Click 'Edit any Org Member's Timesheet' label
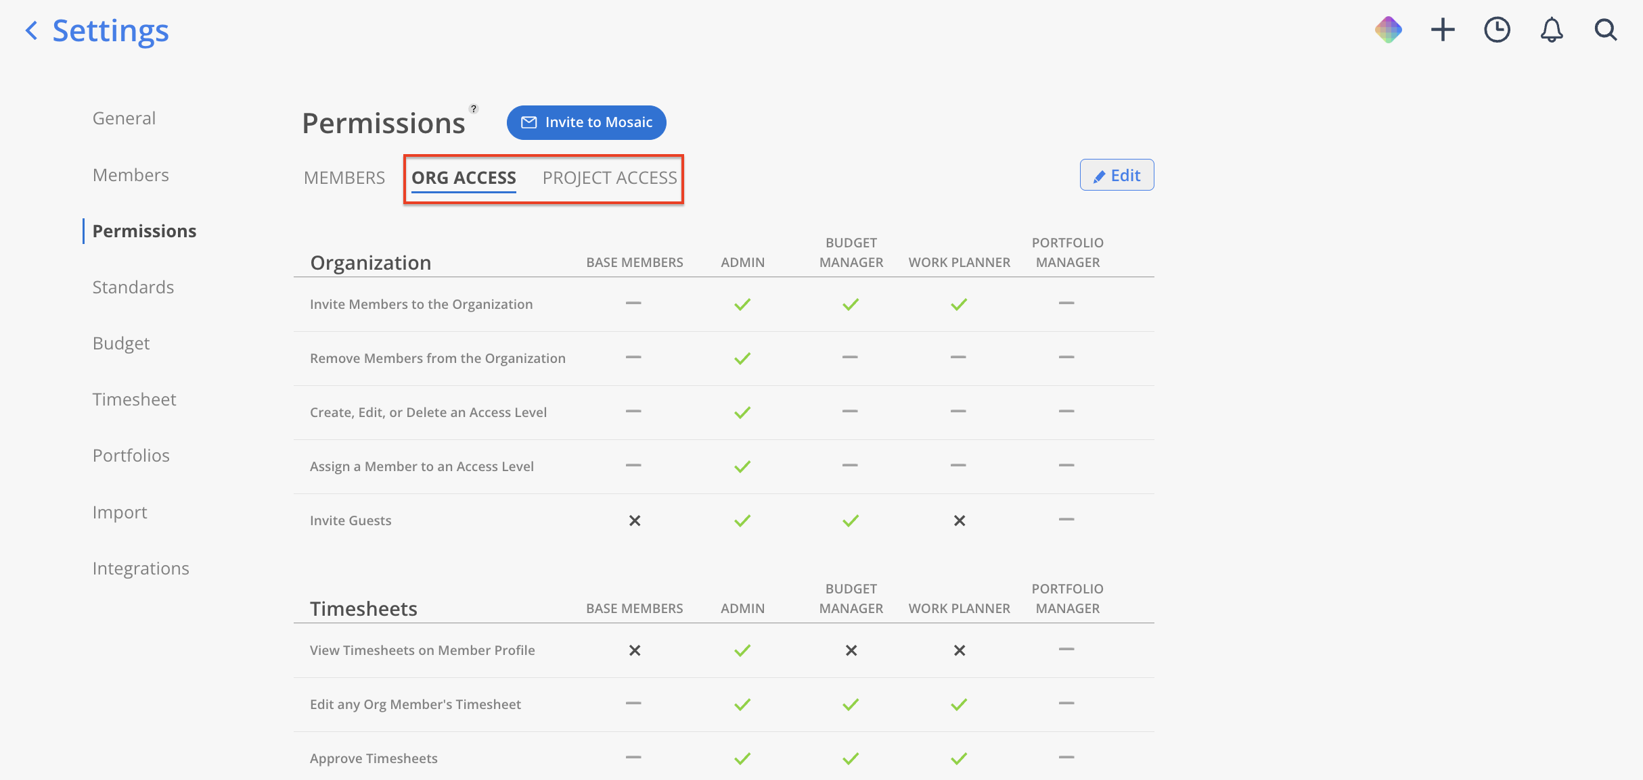The width and height of the screenshot is (1643, 780). click(415, 704)
